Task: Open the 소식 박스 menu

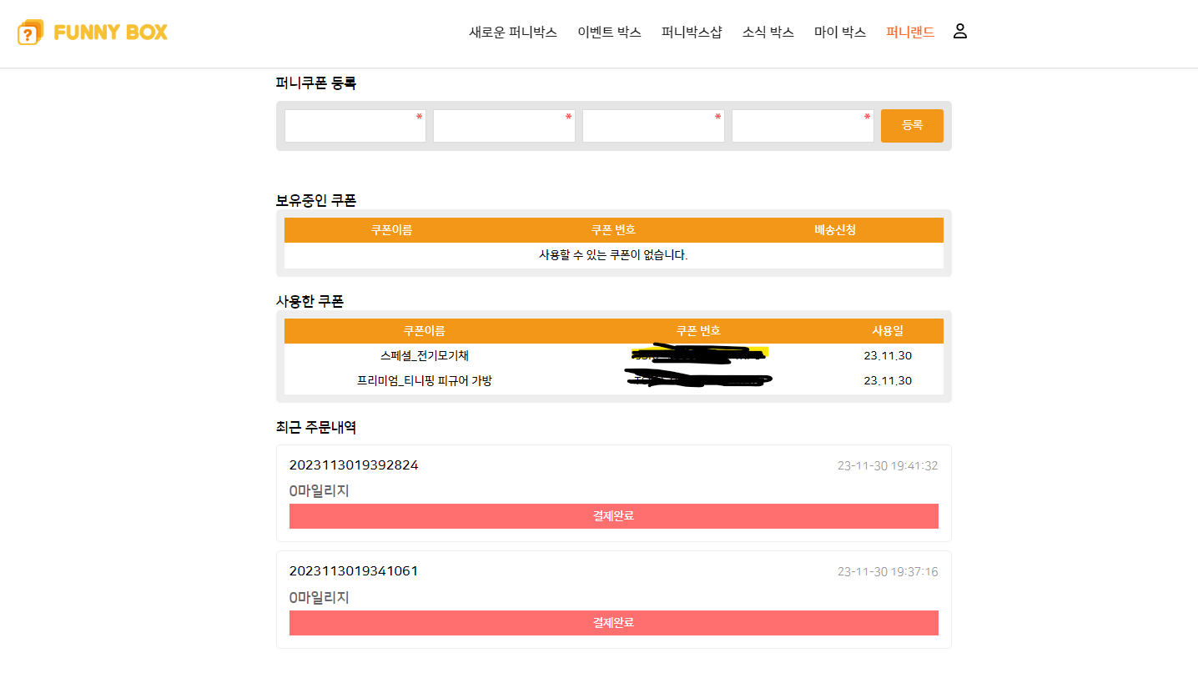Action: 768,33
